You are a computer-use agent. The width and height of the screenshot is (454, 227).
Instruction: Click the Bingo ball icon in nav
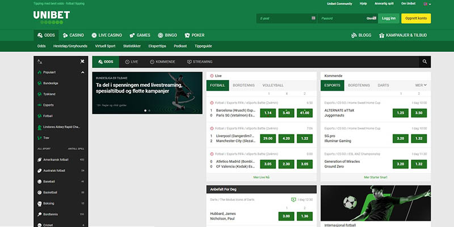click(x=161, y=35)
